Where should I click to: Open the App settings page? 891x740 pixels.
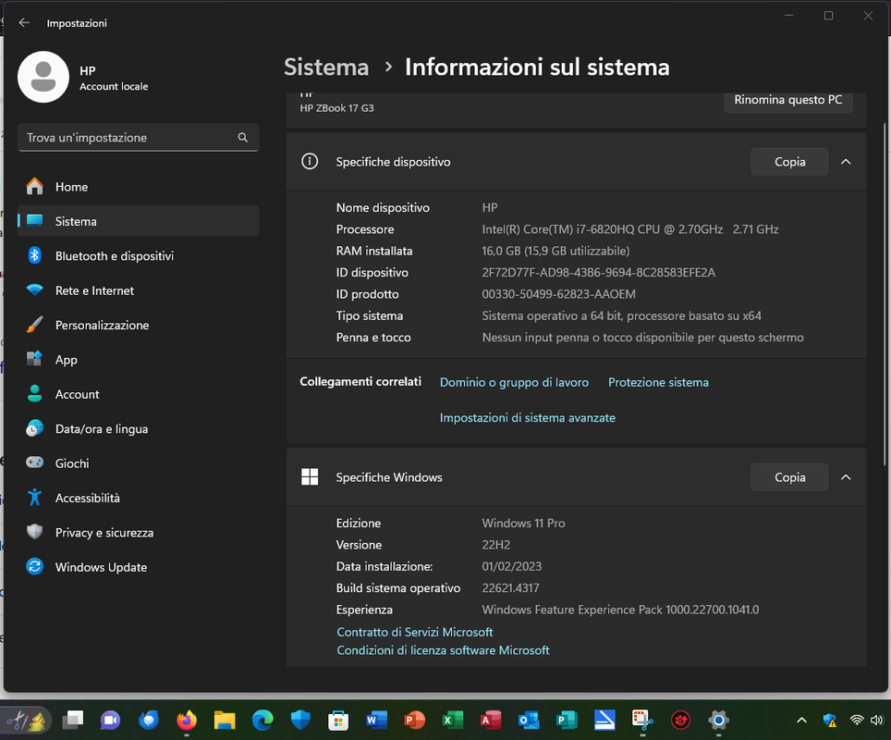pyautogui.click(x=138, y=360)
